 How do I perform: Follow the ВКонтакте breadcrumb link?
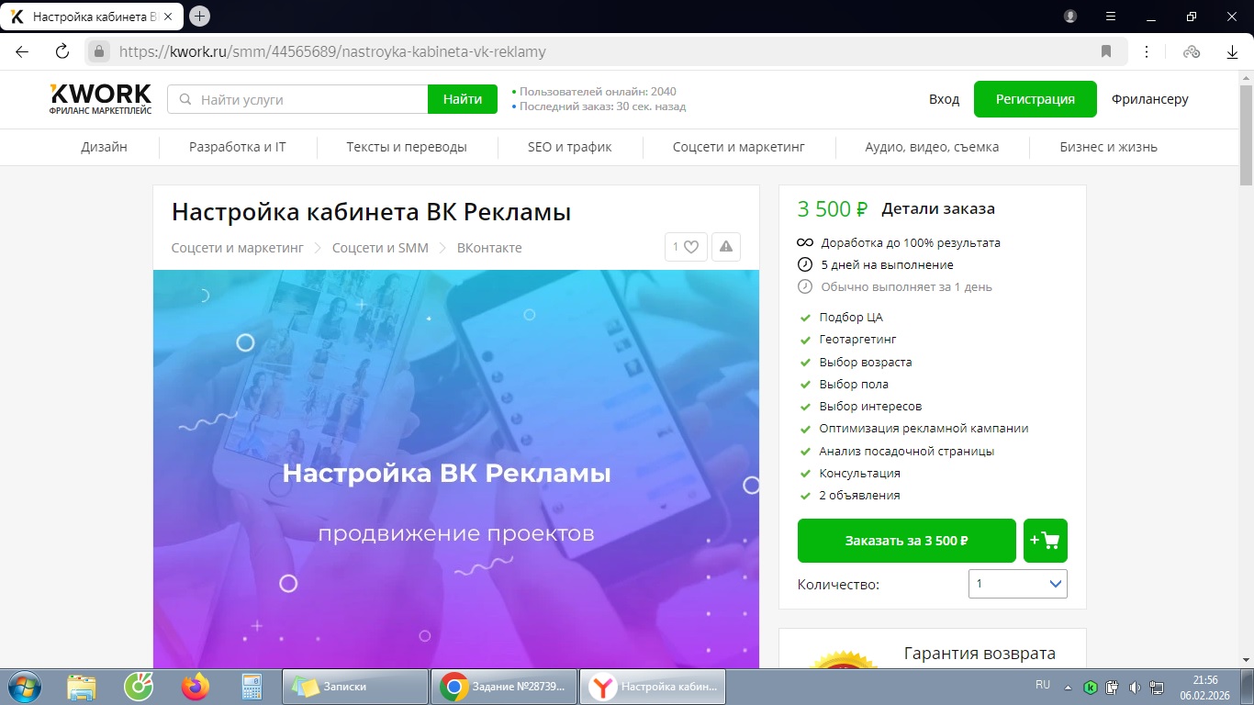pyautogui.click(x=489, y=248)
